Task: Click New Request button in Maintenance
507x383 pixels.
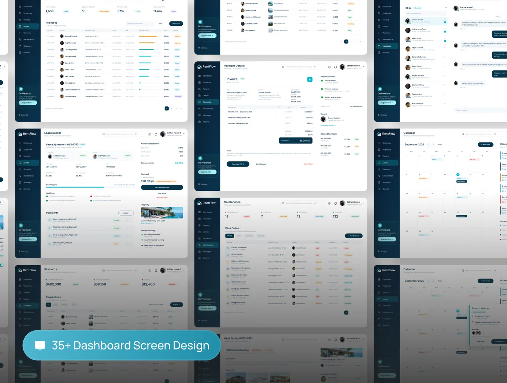Action: click(354, 236)
